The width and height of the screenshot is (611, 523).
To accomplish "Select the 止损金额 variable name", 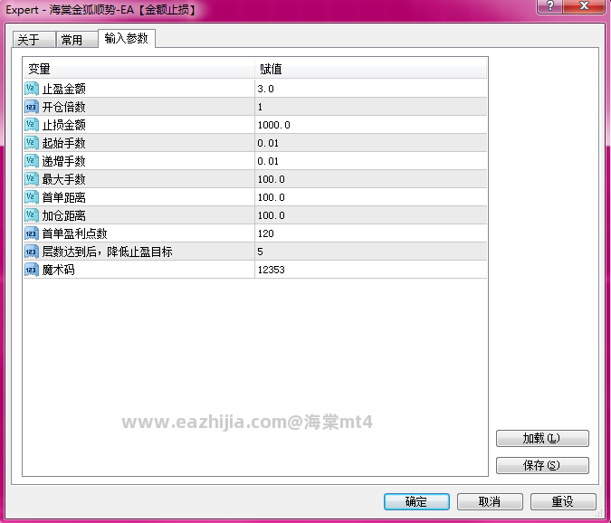I will [x=64, y=125].
